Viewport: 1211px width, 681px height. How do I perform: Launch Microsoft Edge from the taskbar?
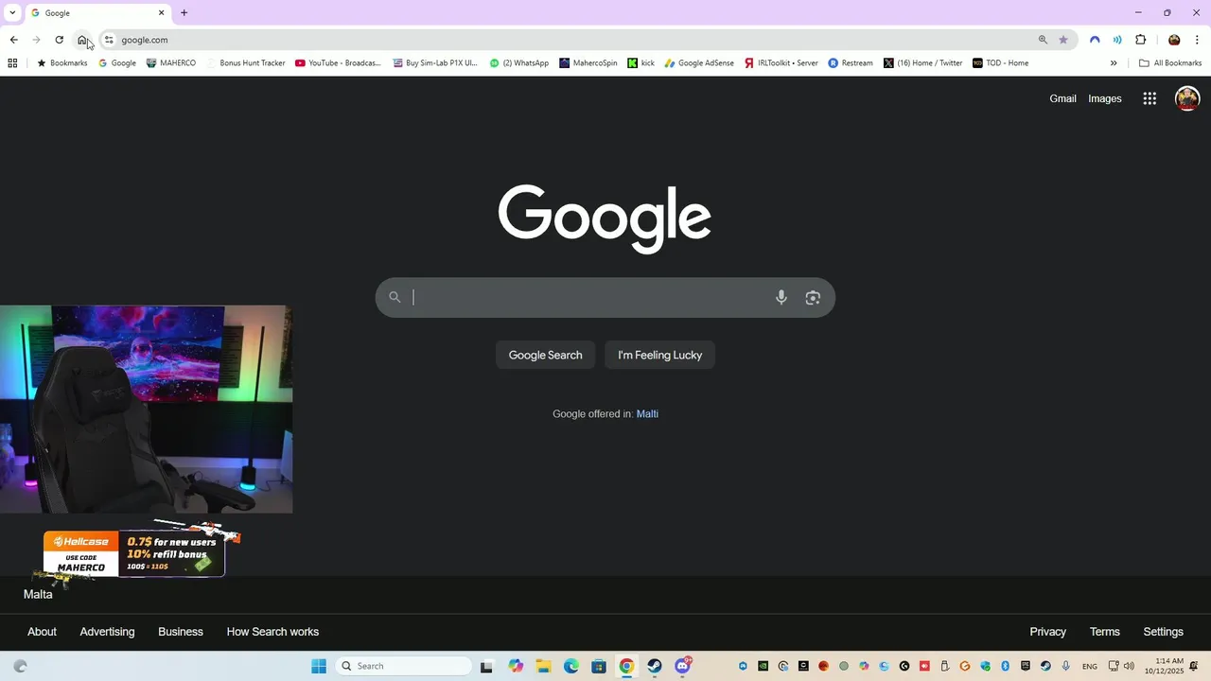click(x=571, y=666)
